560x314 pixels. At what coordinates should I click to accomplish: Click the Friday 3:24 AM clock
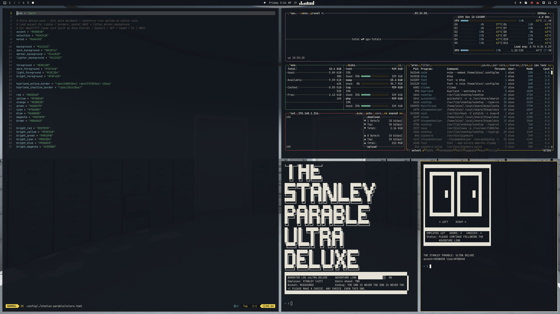point(280,3)
